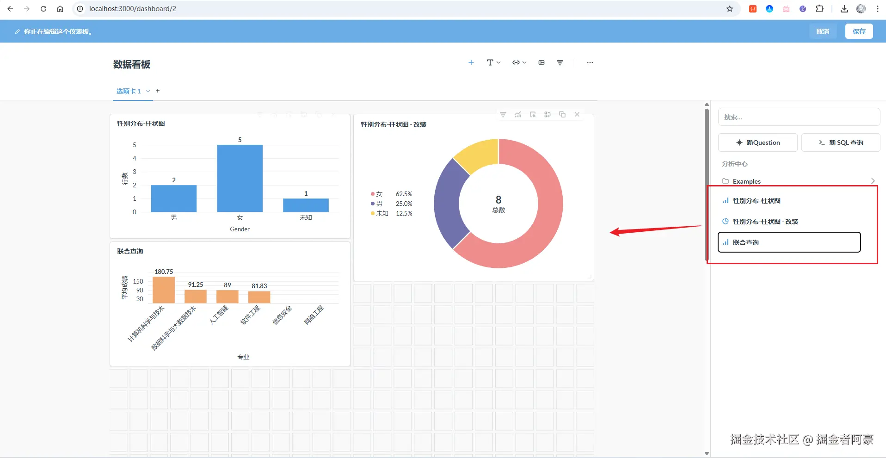Click the 性别分布-柱状图 - 改装 card title
The width and height of the screenshot is (886, 458).
[394, 124]
